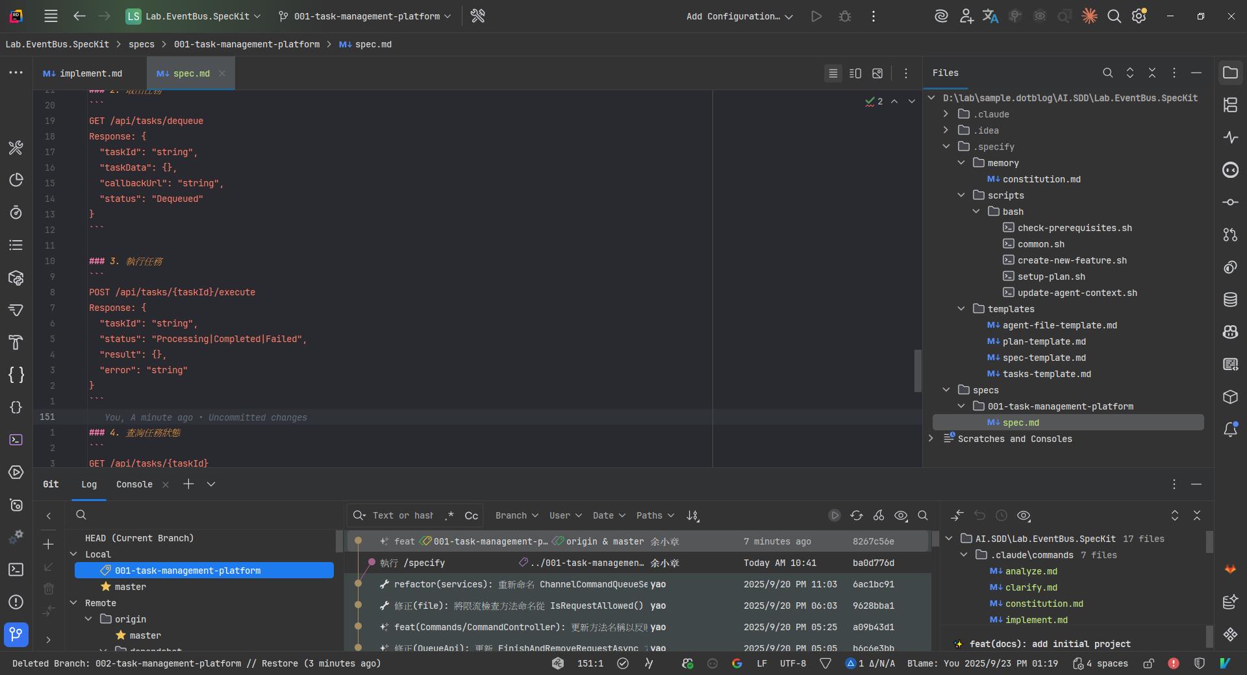Open the User filter dropdown
Image resolution: width=1247 pixels, height=675 pixels.
565,515
